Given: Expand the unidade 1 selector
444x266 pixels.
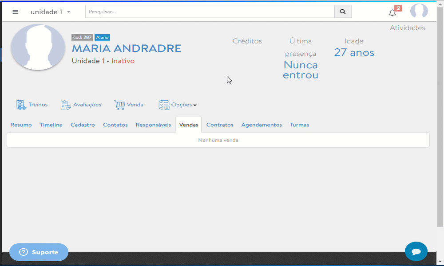Looking at the screenshot, I should pos(50,12).
